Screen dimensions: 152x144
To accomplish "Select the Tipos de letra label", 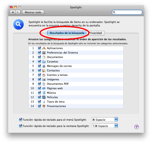I will [x=56, y=102].
